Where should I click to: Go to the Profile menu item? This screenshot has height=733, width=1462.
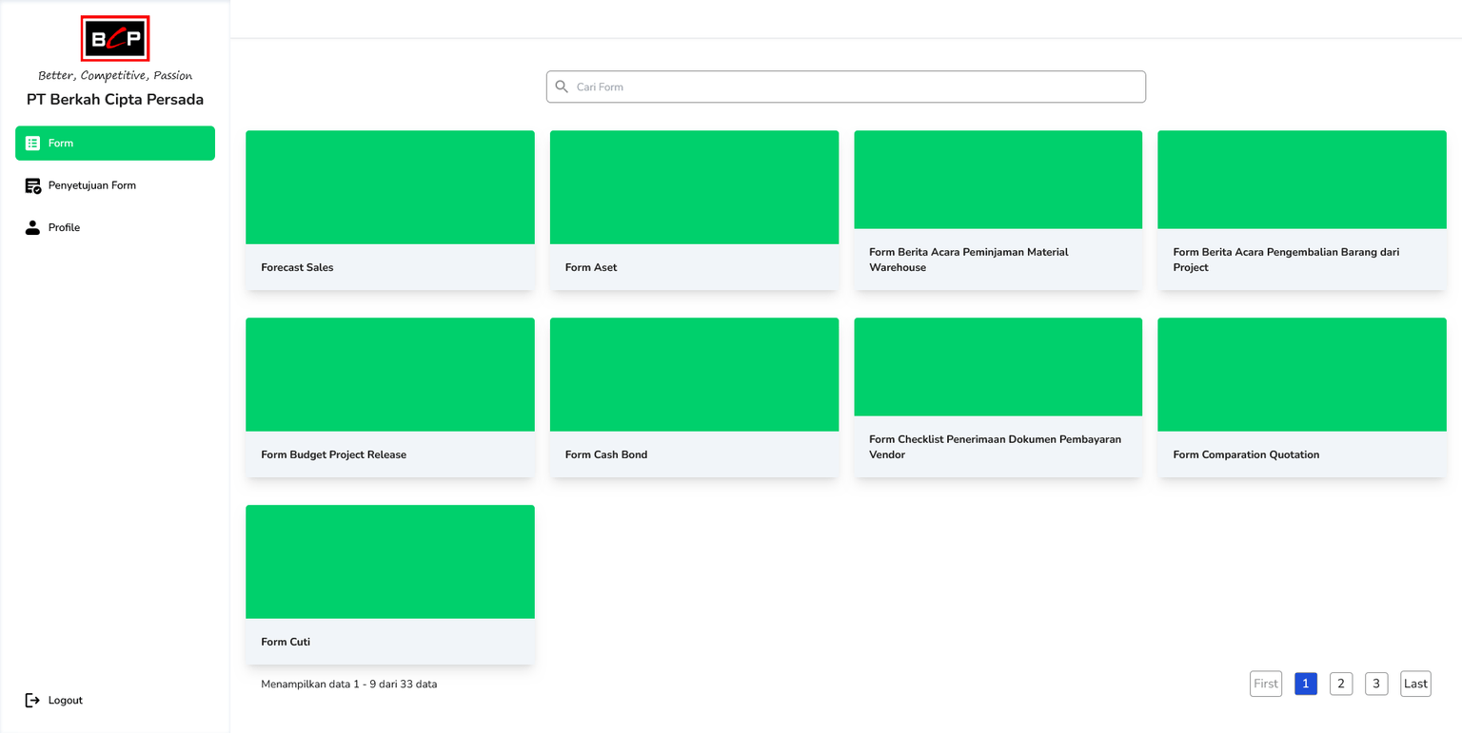[64, 227]
